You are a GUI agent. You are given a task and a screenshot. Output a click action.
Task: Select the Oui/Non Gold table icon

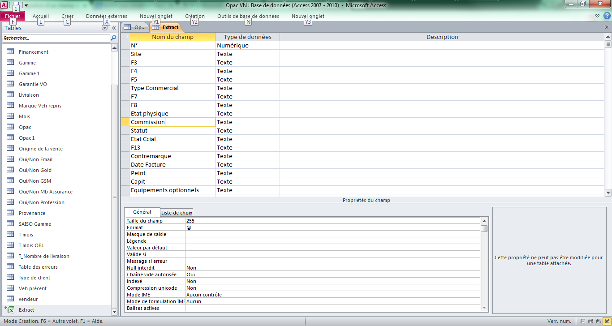[x=10, y=170]
